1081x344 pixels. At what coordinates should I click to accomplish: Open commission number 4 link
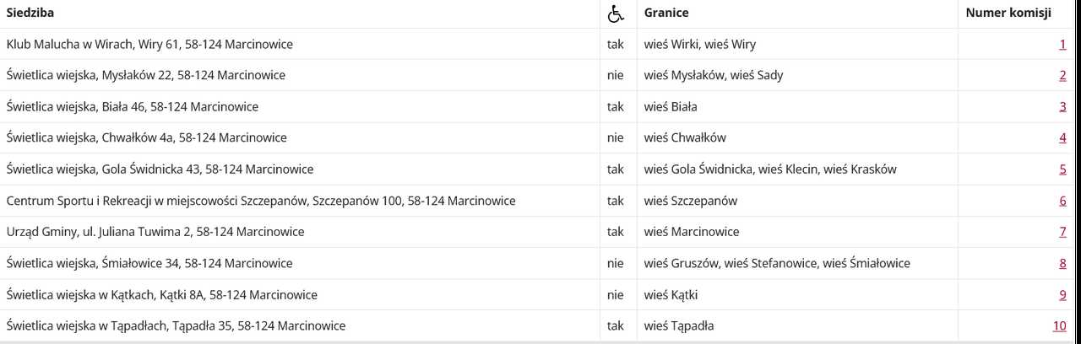[1062, 137]
